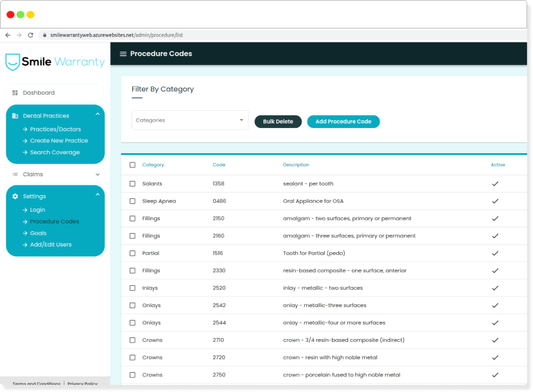Select checkbox for Inlays code 2520

click(132, 288)
